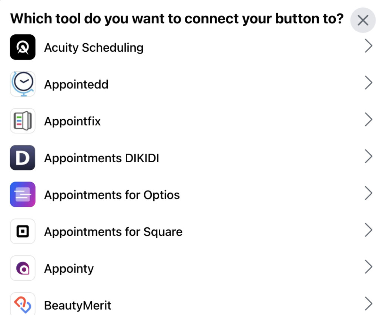Click the Appointments DIKIDI letter D icon
The width and height of the screenshot is (379, 323).
tap(22, 158)
